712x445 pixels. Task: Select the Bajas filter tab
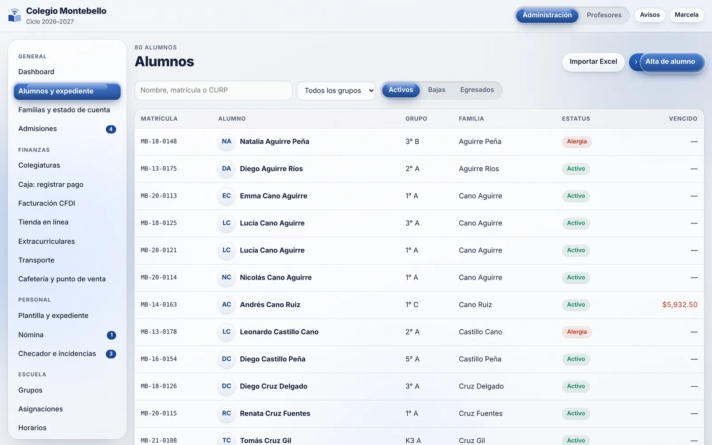coord(437,90)
